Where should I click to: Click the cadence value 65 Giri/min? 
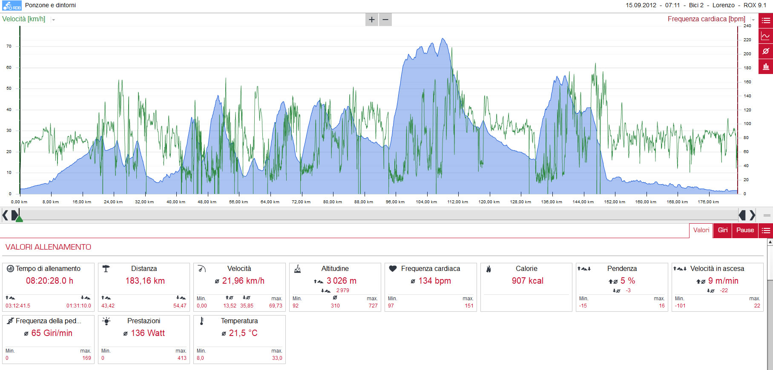(52, 333)
